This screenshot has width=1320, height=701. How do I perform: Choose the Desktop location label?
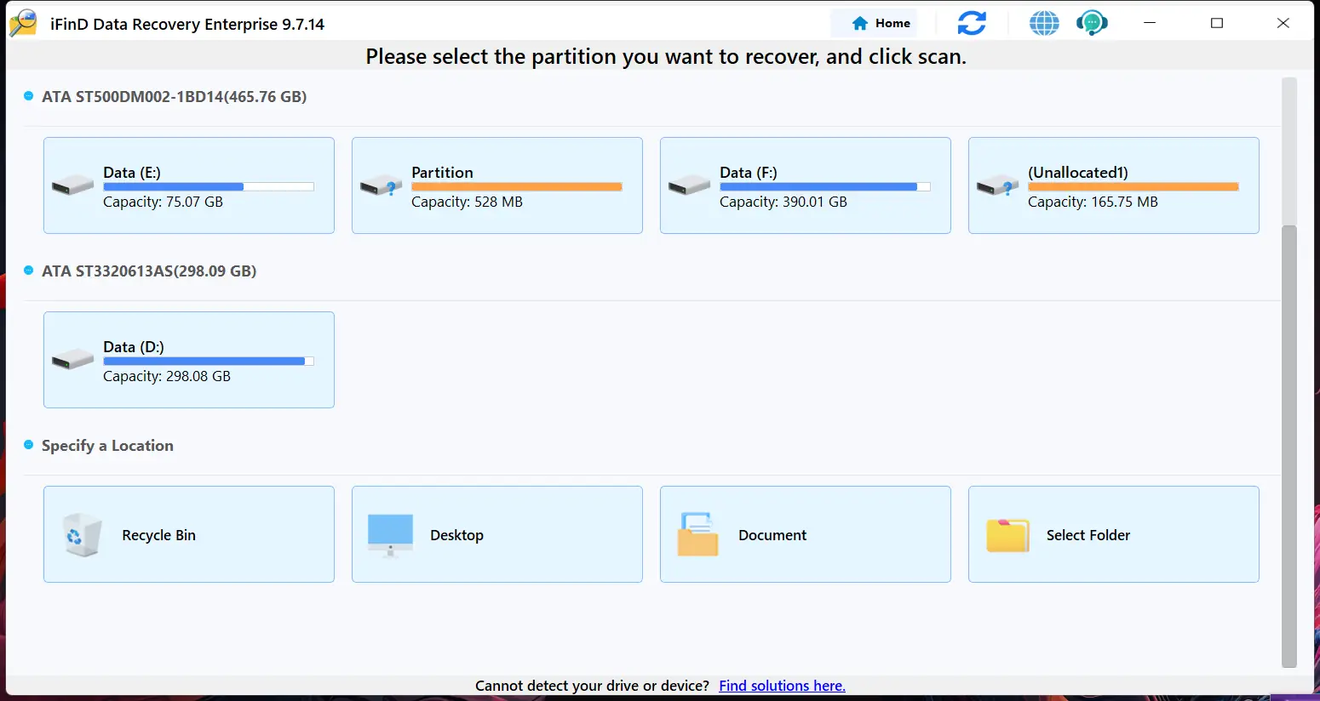(x=457, y=535)
